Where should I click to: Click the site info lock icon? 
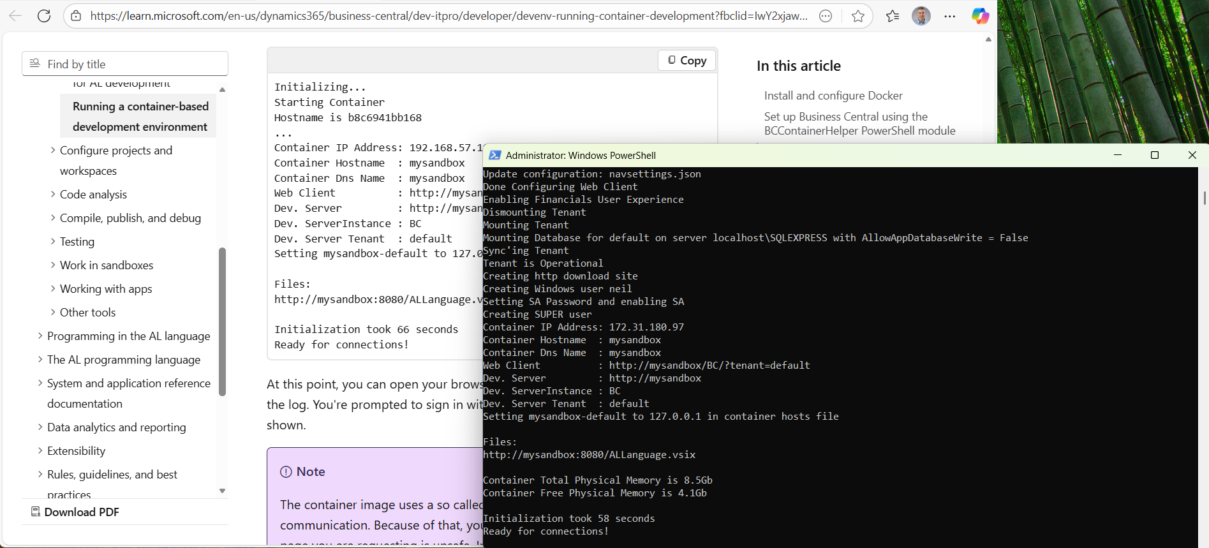(x=76, y=16)
